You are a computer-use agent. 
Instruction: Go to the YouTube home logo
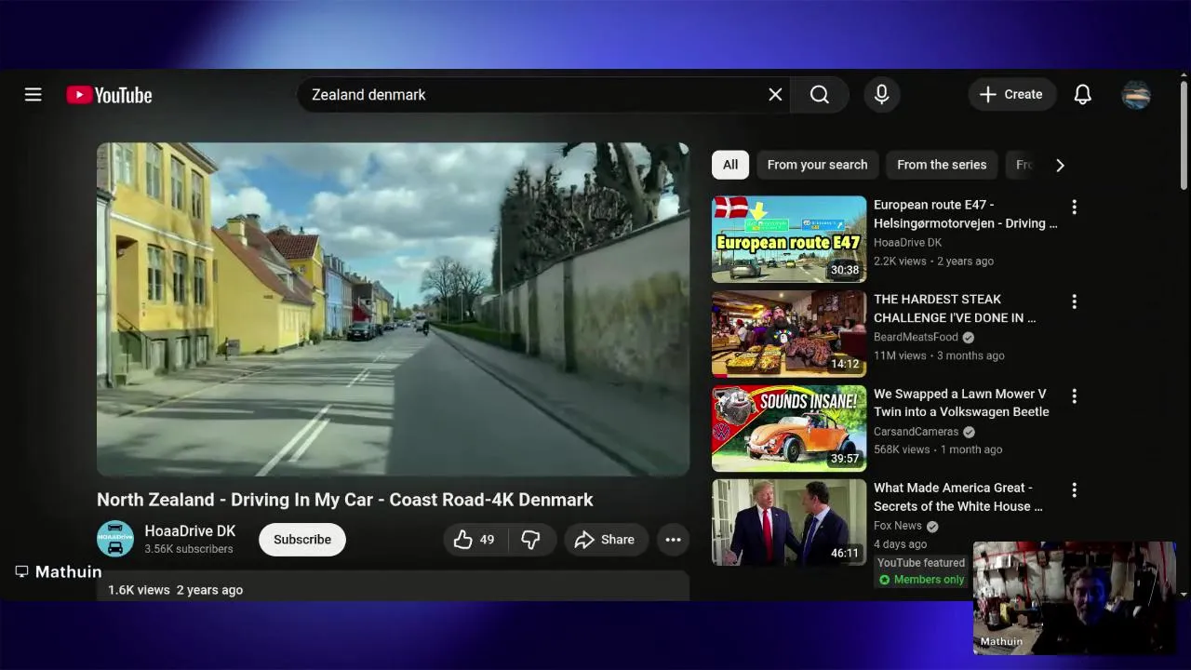[x=109, y=95]
